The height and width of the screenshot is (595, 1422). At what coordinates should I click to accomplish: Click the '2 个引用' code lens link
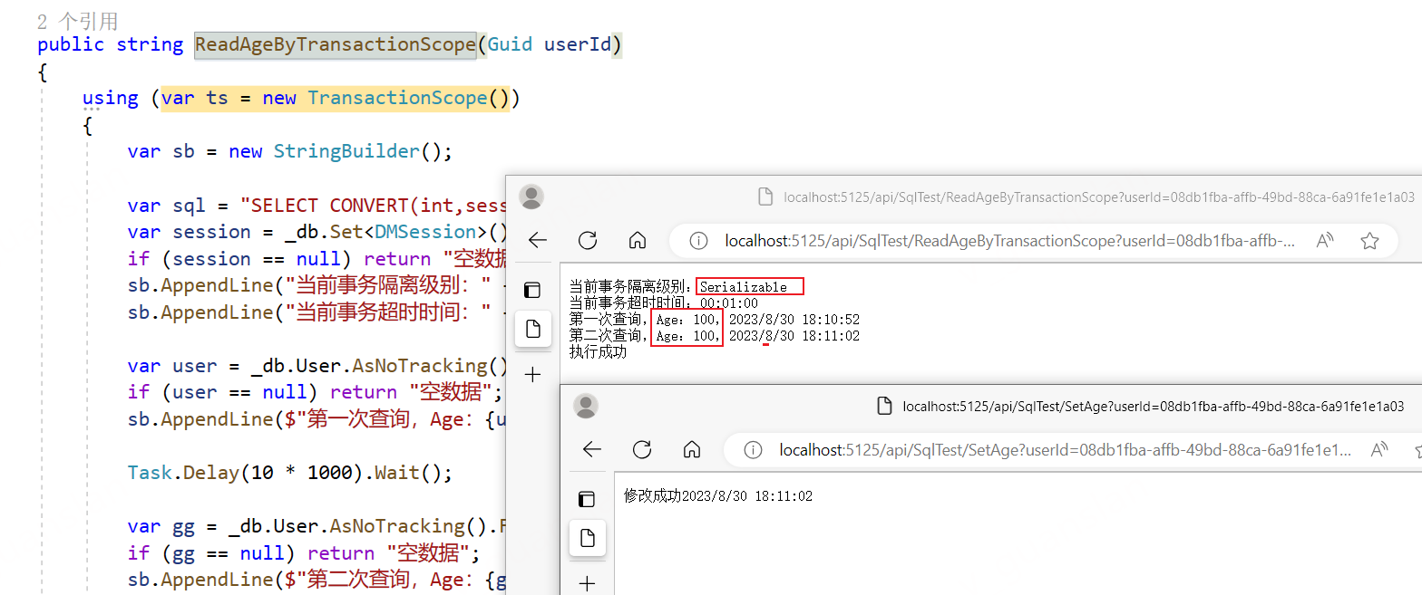78,21
